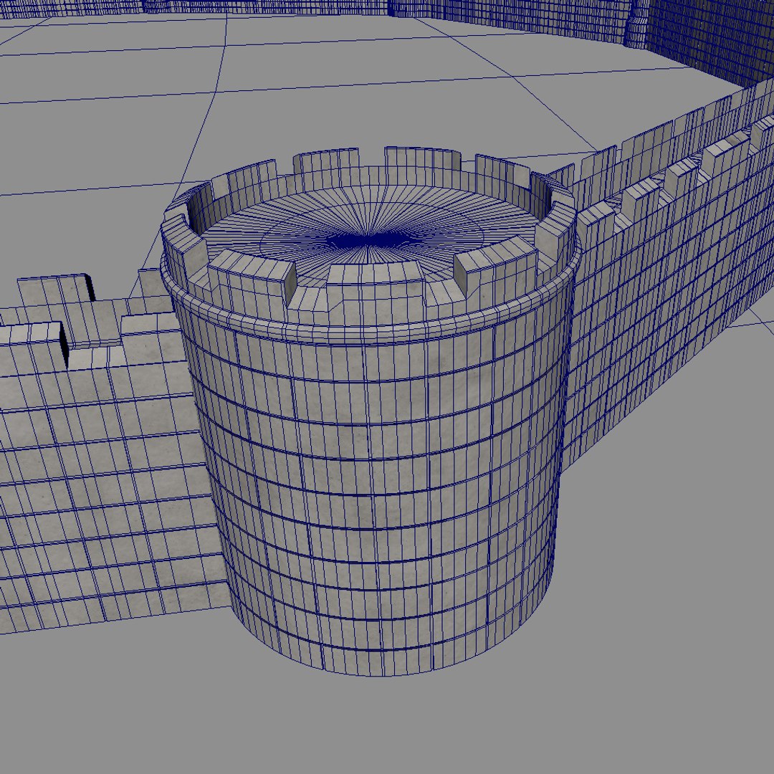Image resolution: width=774 pixels, height=774 pixels.
Task: Select the right curved battlement wall
Action: tap(666, 277)
